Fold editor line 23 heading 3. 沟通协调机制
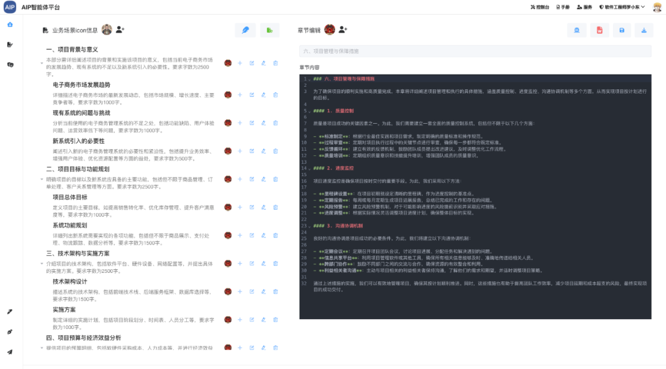Image resolution: width=666 pixels, height=369 pixels. [x=310, y=226]
